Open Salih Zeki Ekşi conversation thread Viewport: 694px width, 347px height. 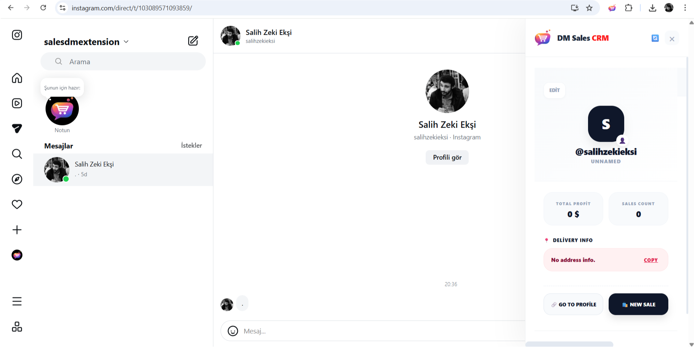[123, 170]
